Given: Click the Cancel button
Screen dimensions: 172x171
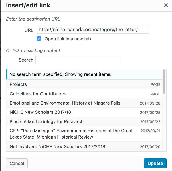Looking at the screenshot, I should click(17, 164).
